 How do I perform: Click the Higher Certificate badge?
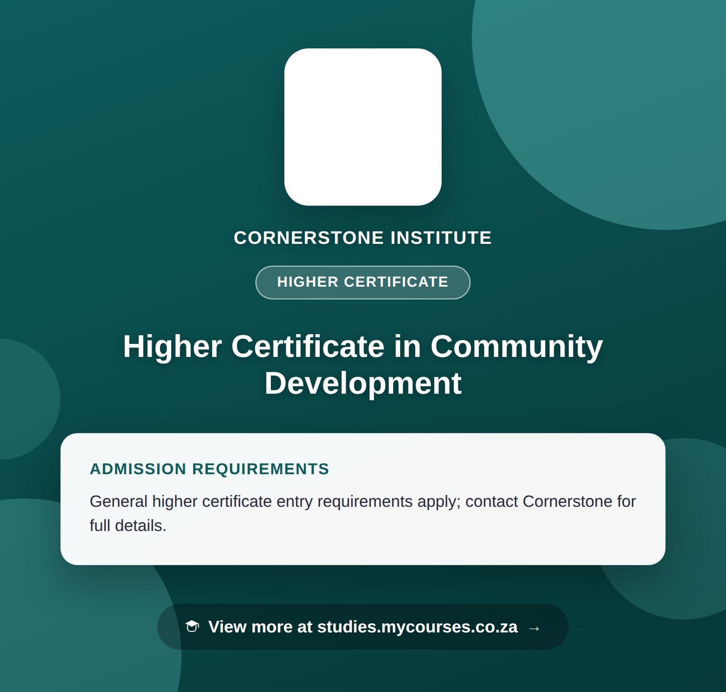[x=363, y=282]
